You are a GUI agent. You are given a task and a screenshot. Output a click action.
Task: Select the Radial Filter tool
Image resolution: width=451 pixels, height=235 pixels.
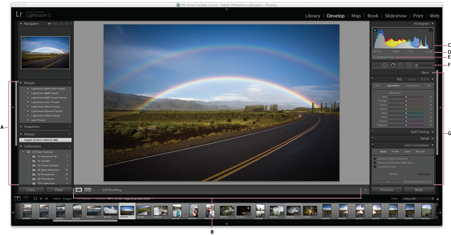[x=409, y=66]
